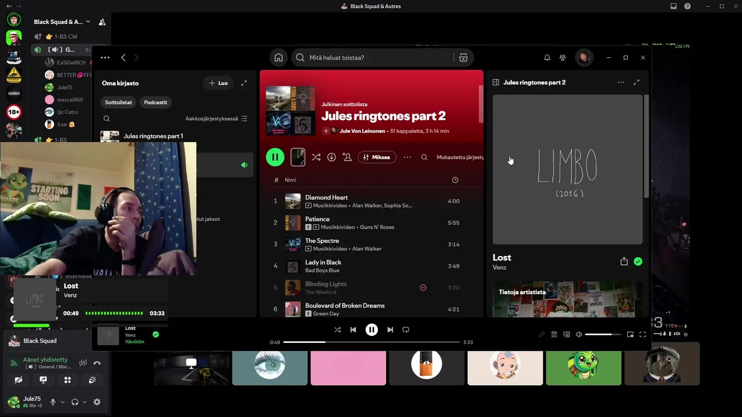
Task: Open Aakkosjärjestyksessä sort dropdown
Action: [x=216, y=118]
